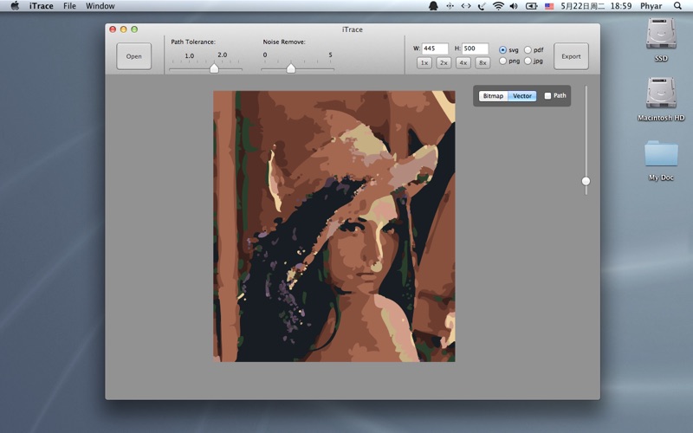Enable the Path checkbox
Image resolution: width=693 pixels, height=433 pixels.
click(x=547, y=96)
